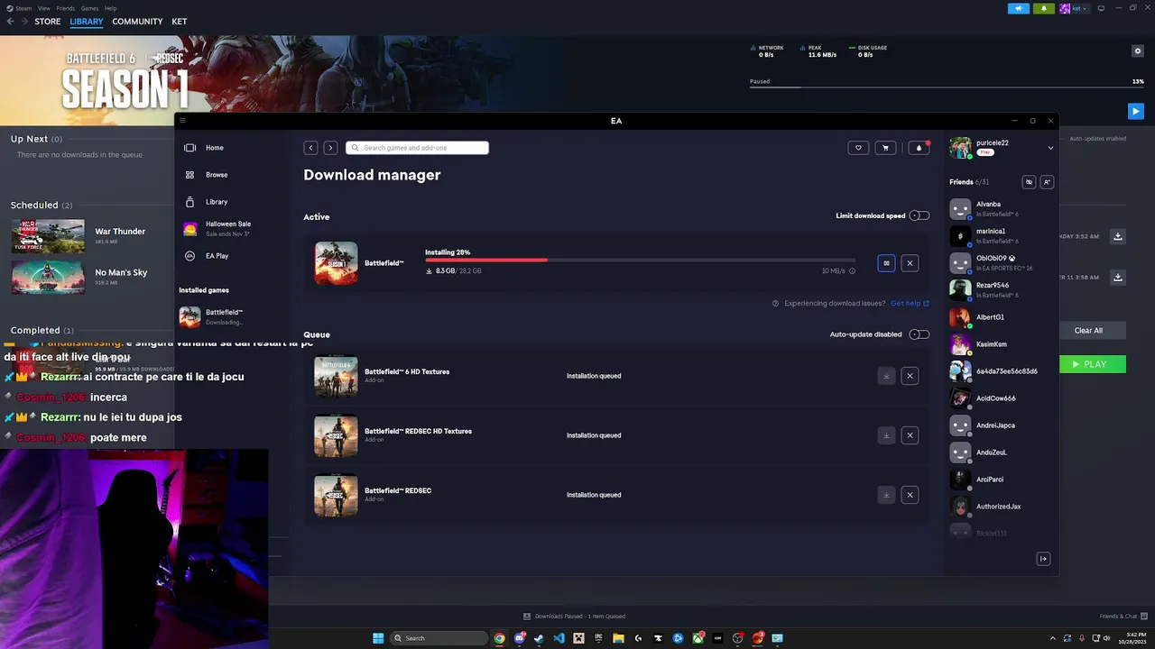Open Windows Start button
The width and height of the screenshot is (1155, 649).
point(378,638)
